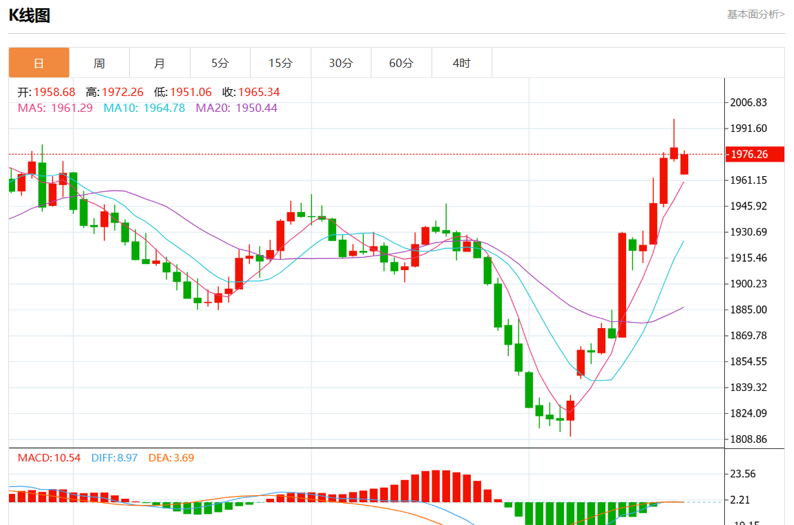Click the 1930.69 price axis label
Viewport: 794px width, 525px height.
[748, 231]
